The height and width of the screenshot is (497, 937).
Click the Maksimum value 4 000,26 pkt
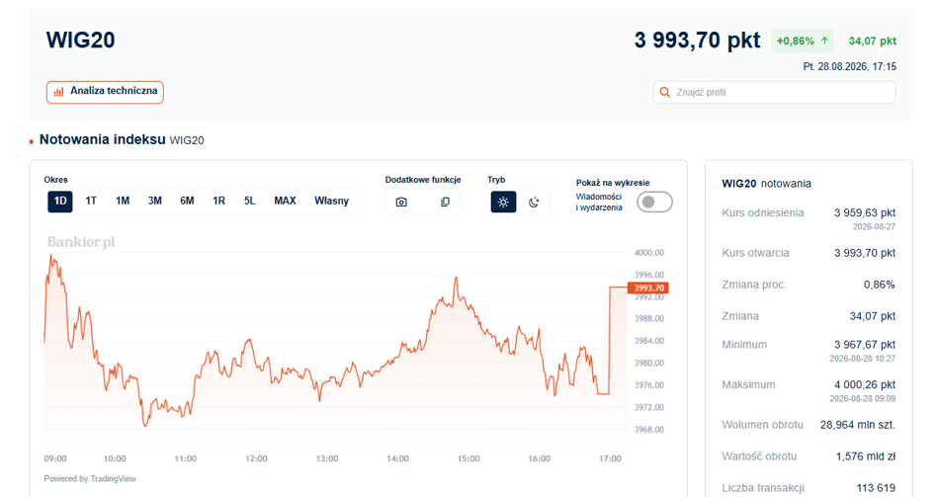865,384
